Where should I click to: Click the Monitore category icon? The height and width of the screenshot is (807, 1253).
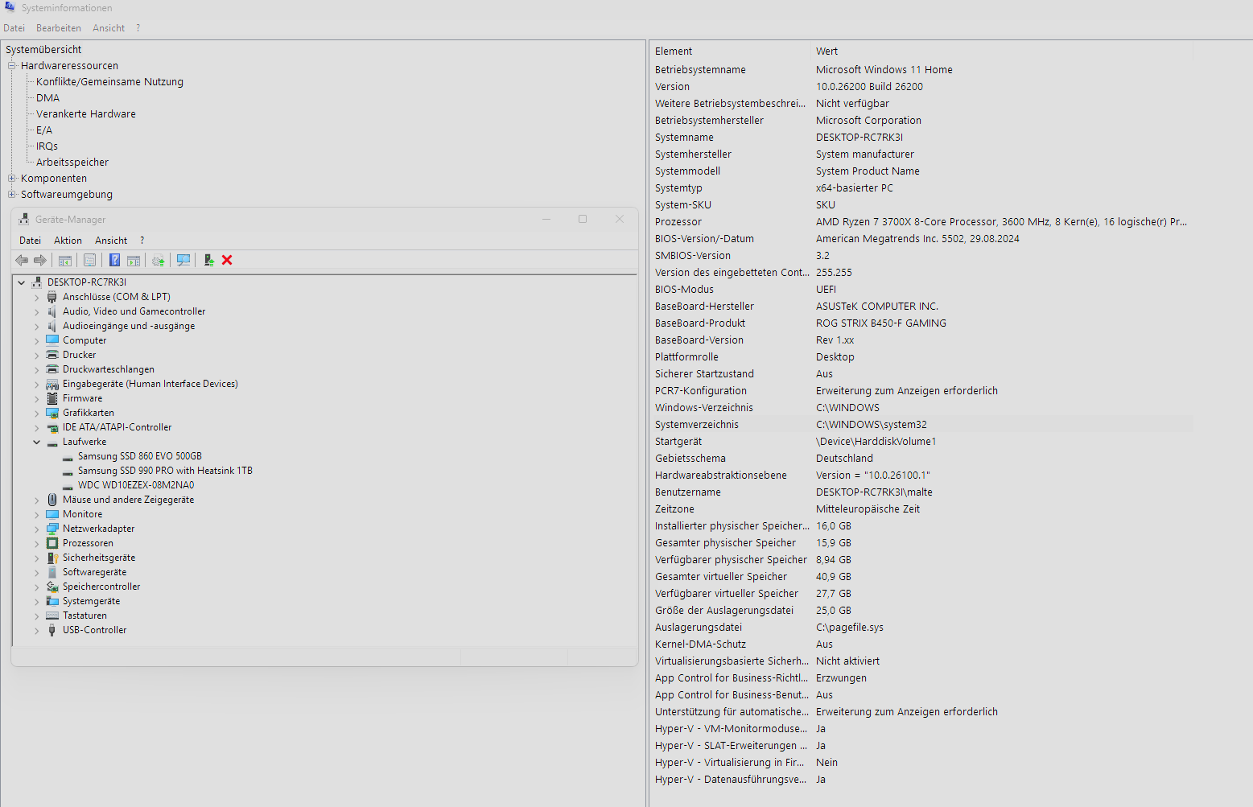(52, 514)
